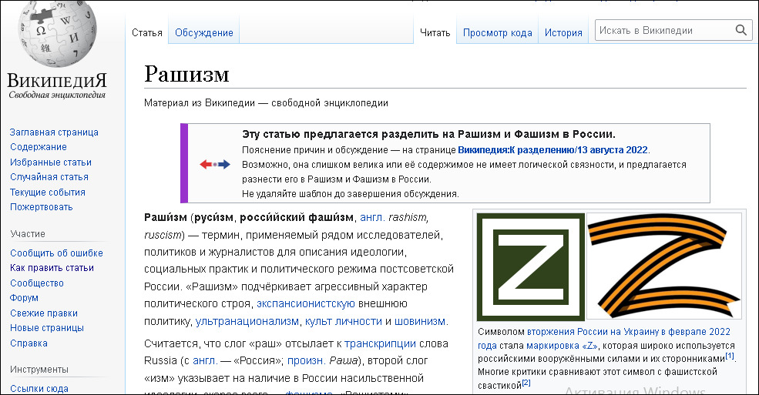The height and width of the screenshot is (395, 759).
Task: Click the Википедия wordmark under the globe
Action: [x=57, y=80]
